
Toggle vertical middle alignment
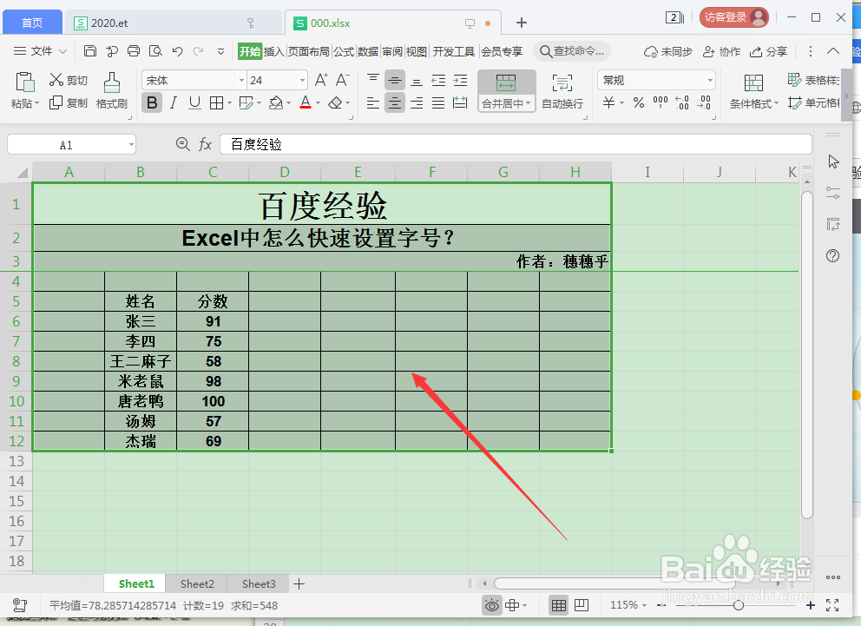click(395, 80)
